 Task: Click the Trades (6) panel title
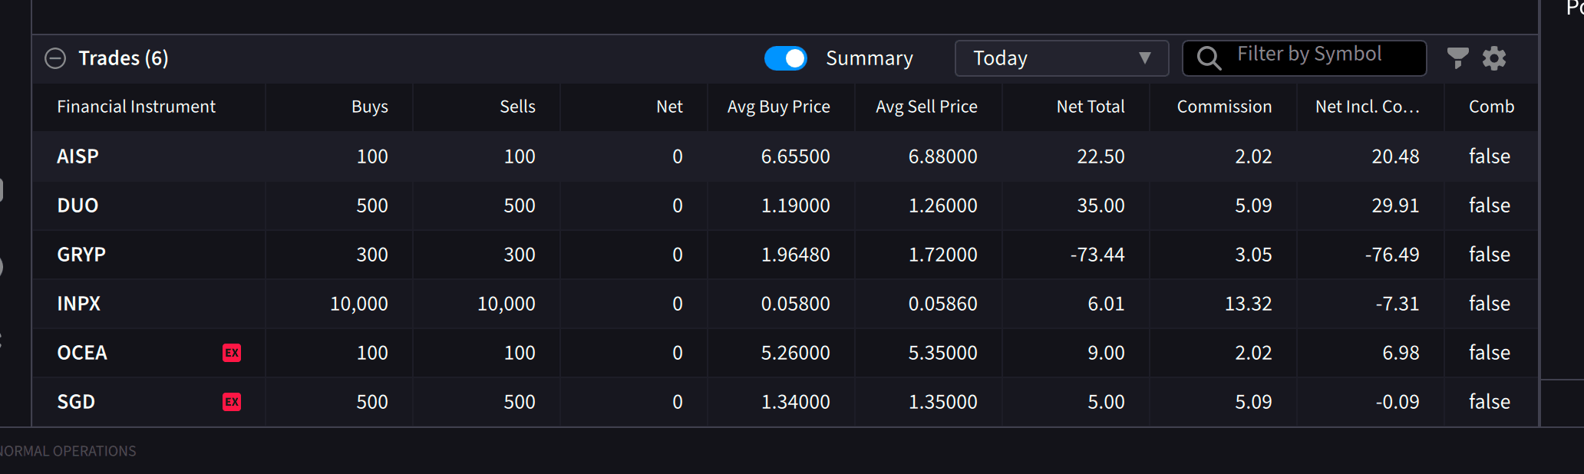tap(124, 58)
